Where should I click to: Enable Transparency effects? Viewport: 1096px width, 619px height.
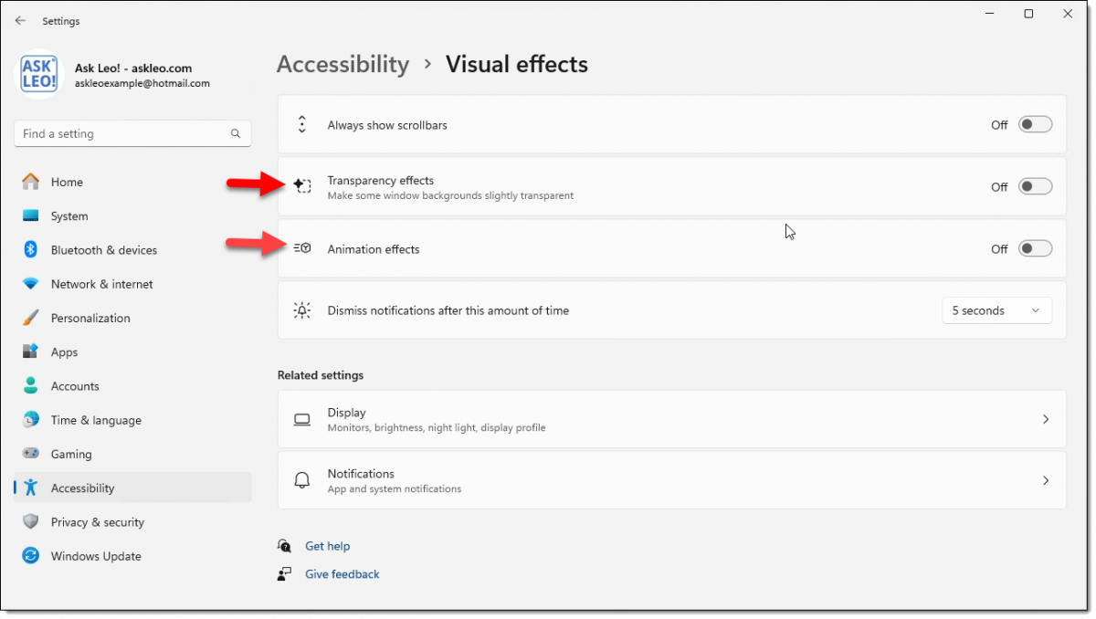tap(1035, 185)
